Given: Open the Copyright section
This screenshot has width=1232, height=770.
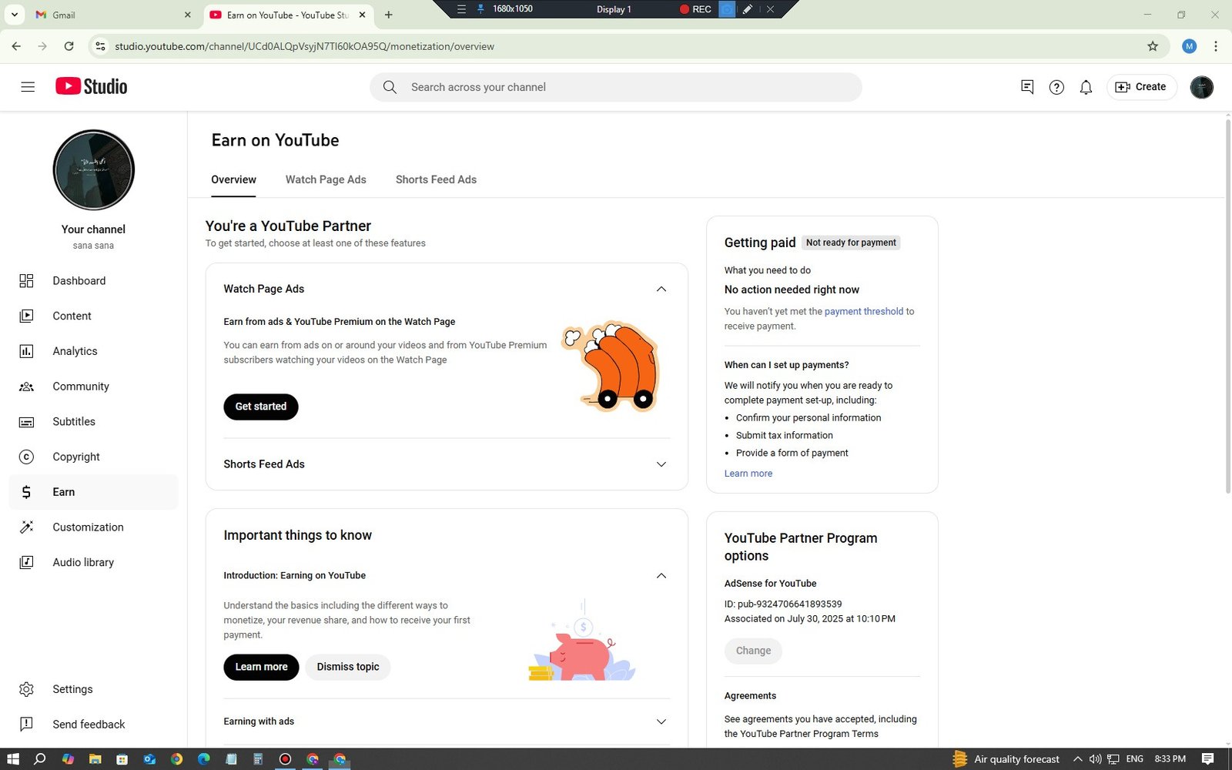Looking at the screenshot, I should [x=93, y=457].
